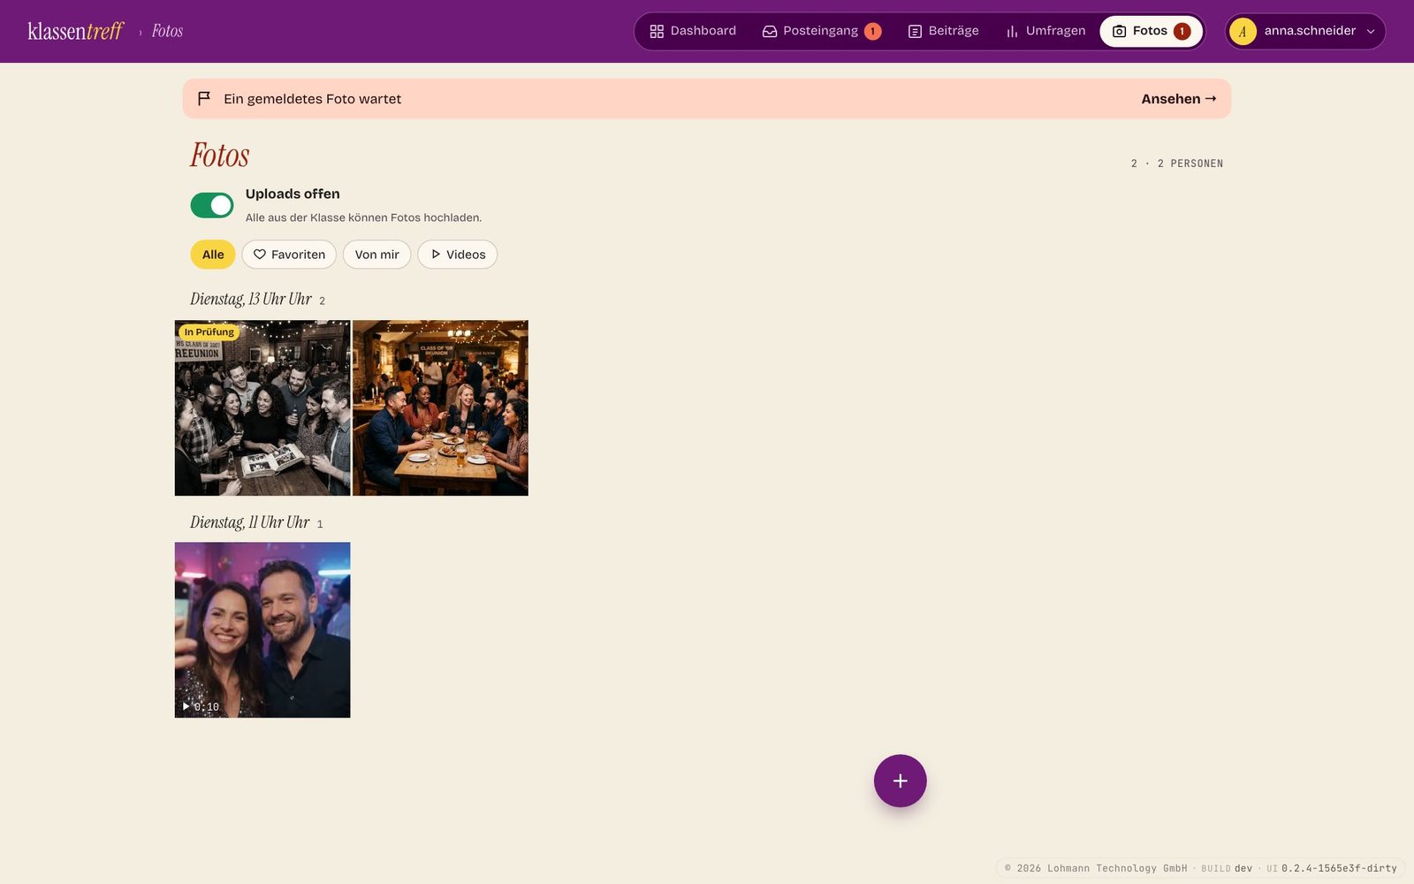Click the Ein gemeldetes Foto wartet message

coord(312,99)
